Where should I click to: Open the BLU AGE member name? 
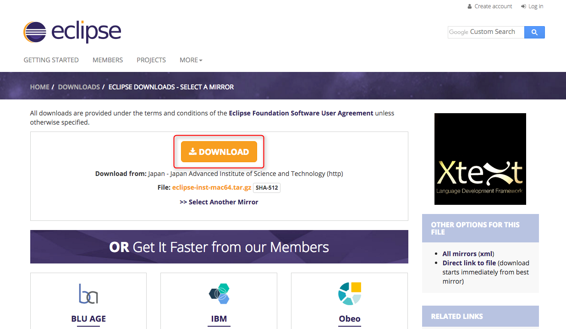coord(88,319)
